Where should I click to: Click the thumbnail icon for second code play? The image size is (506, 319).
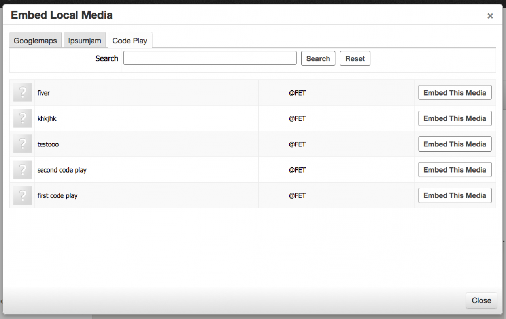[x=23, y=170]
